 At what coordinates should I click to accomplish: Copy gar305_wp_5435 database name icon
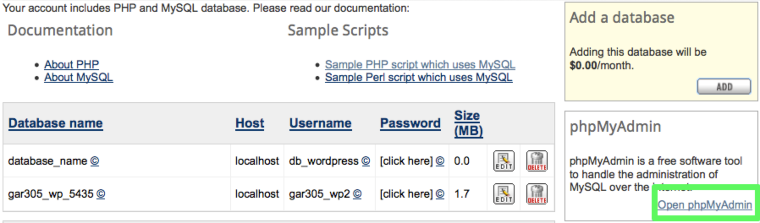[x=101, y=194]
